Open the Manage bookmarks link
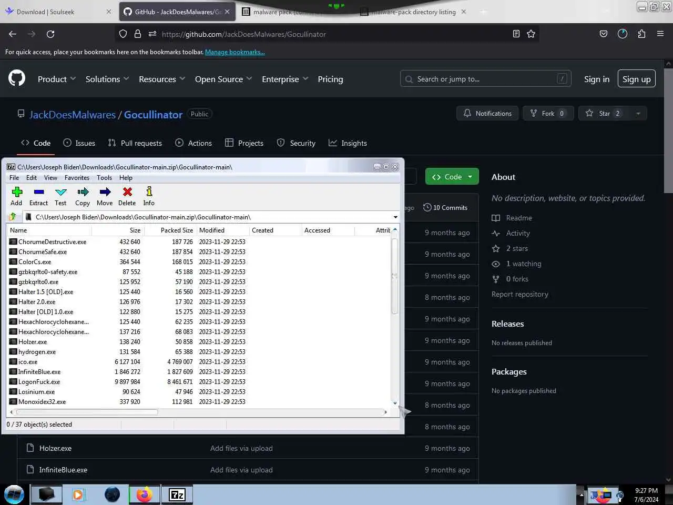This screenshot has width=673, height=505. tap(234, 52)
